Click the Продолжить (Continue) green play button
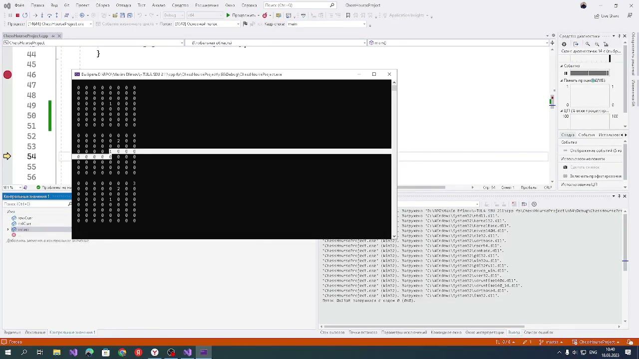The image size is (639, 359). (242, 15)
